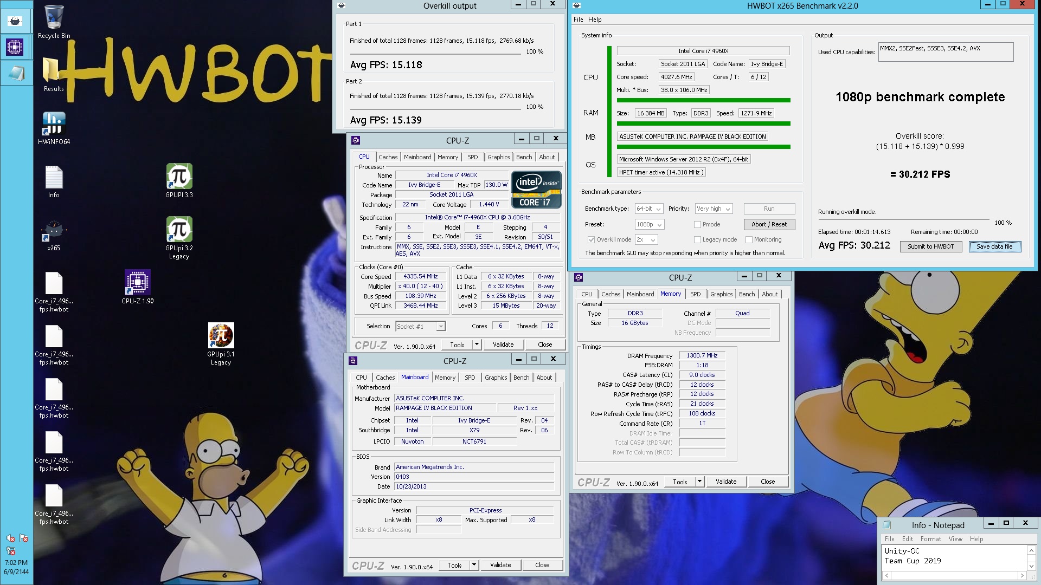The width and height of the screenshot is (1041, 585).
Task: Open Tools arrow in Memory window
Action: click(699, 482)
